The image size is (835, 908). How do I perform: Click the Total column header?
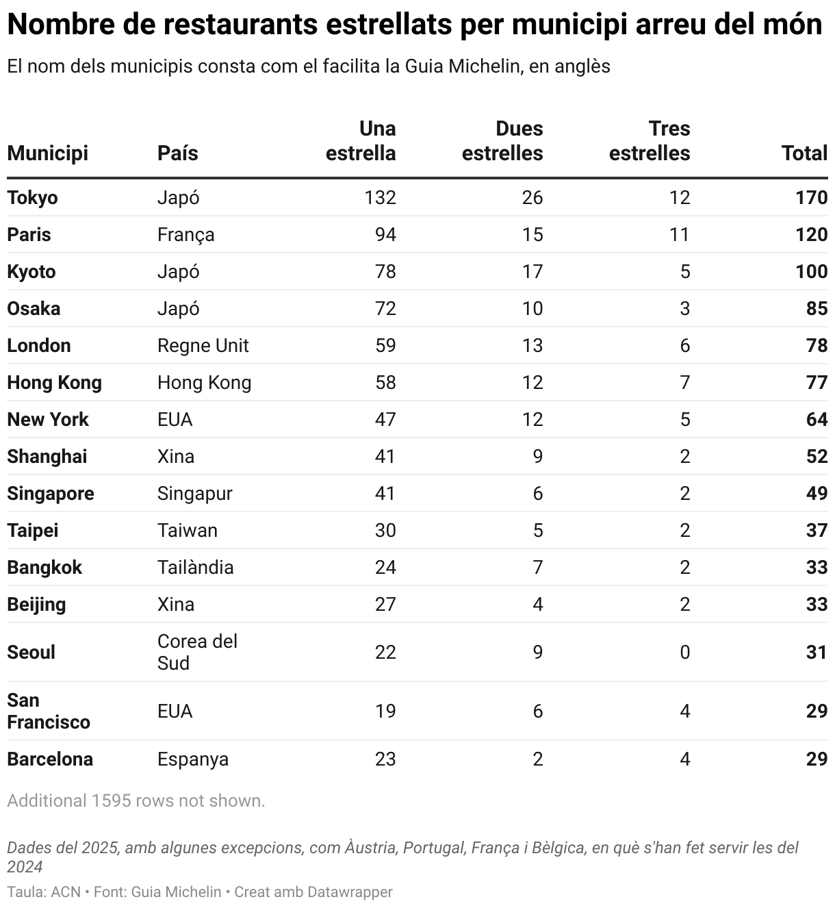(804, 153)
